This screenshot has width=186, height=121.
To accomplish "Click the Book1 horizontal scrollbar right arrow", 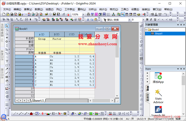I will (112, 101).
